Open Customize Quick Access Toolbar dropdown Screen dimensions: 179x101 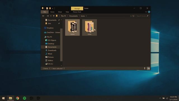click(53, 8)
